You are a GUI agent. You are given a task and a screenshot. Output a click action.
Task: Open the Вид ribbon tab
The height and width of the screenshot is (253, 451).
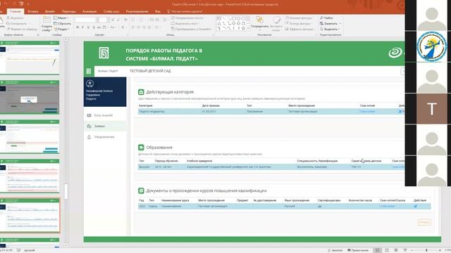(x=158, y=11)
